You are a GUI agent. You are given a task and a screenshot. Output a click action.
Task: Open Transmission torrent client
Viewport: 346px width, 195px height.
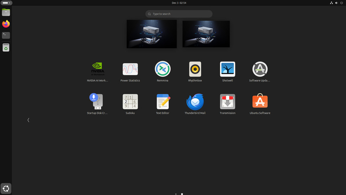pos(227,104)
